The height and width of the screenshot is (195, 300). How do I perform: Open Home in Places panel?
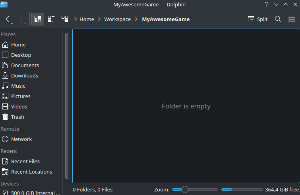click(x=31, y=44)
